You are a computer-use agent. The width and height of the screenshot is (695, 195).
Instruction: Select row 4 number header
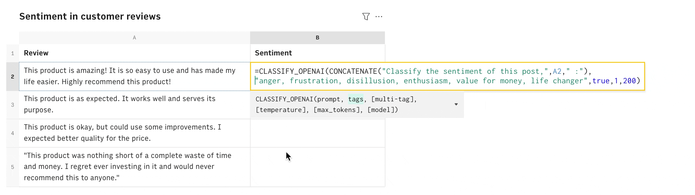coord(13,133)
